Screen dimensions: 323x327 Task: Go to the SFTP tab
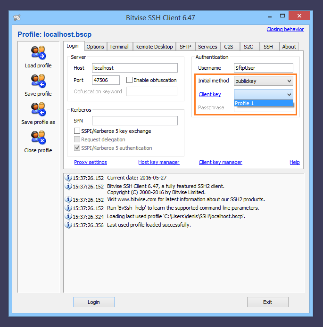click(185, 47)
